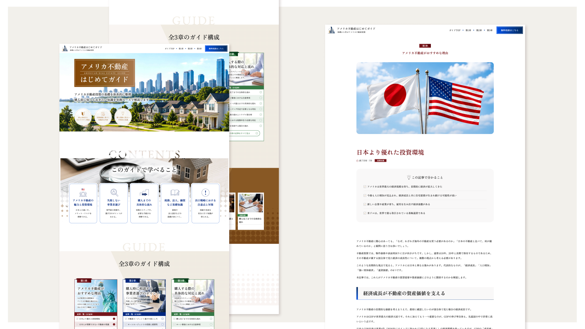Click book icon above 税務、法人、融資など基礎知識

coord(175,193)
